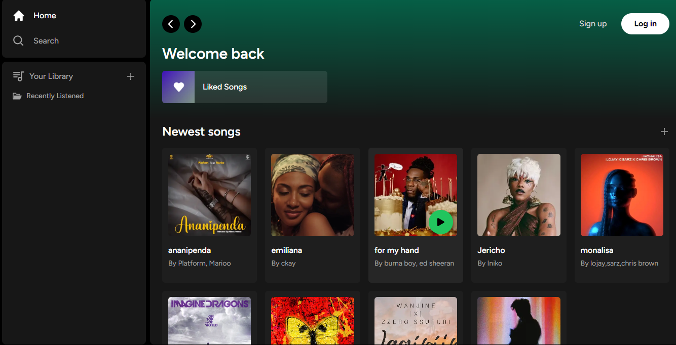
Task: Select Jericho by Iniko
Action: coord(518,195)
